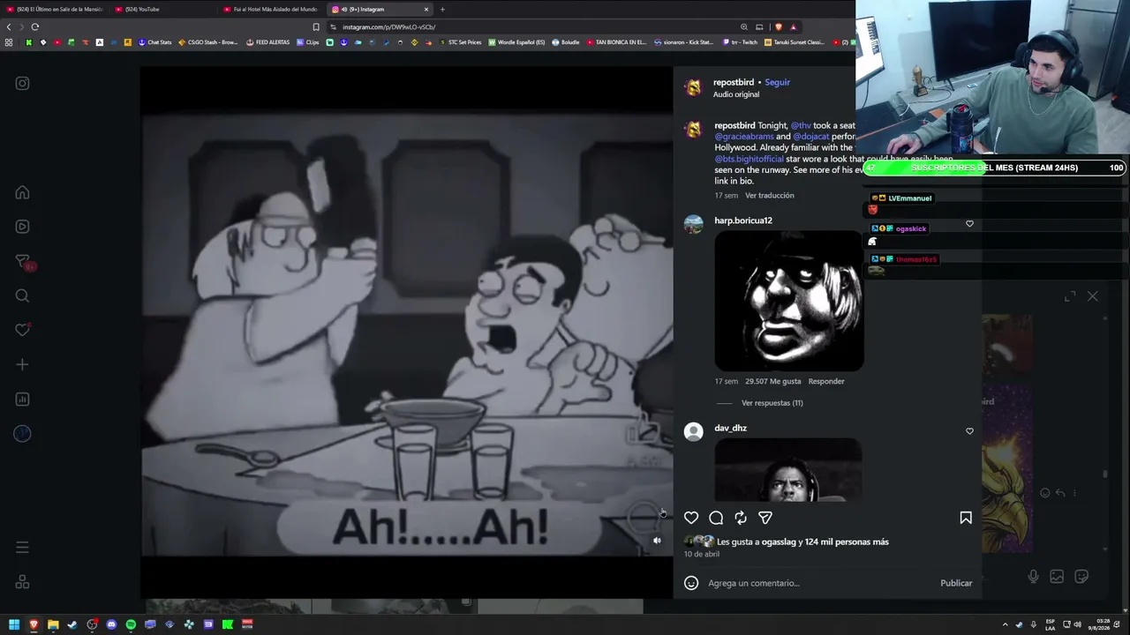Open the zoom magnifier icon in the address bar

[x=744, y=27]
